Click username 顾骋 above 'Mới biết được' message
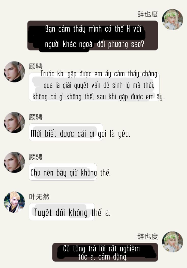Viewport: 187px width, 268px height. 36,117
